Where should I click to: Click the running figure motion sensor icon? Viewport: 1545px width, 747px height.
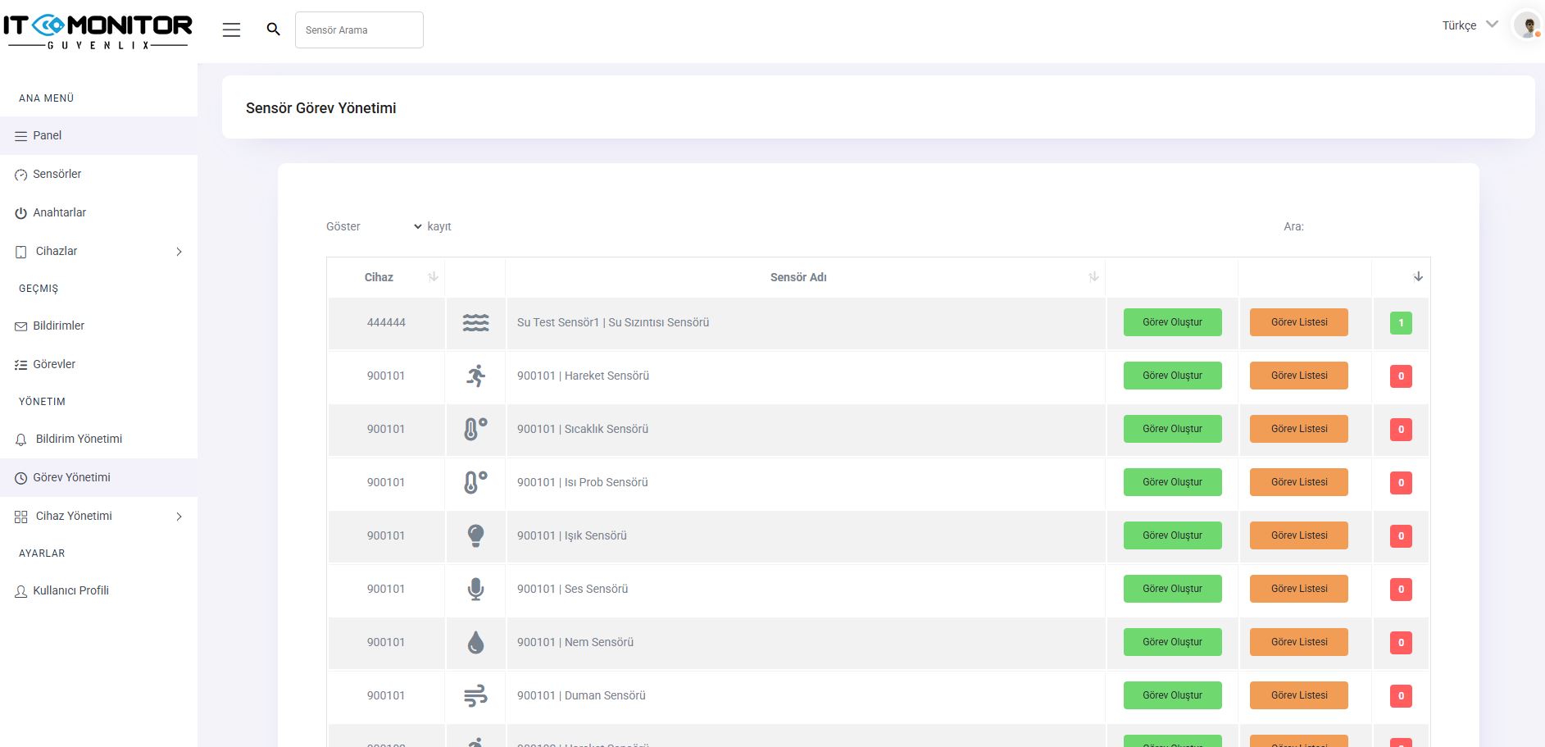pos(475,376)
